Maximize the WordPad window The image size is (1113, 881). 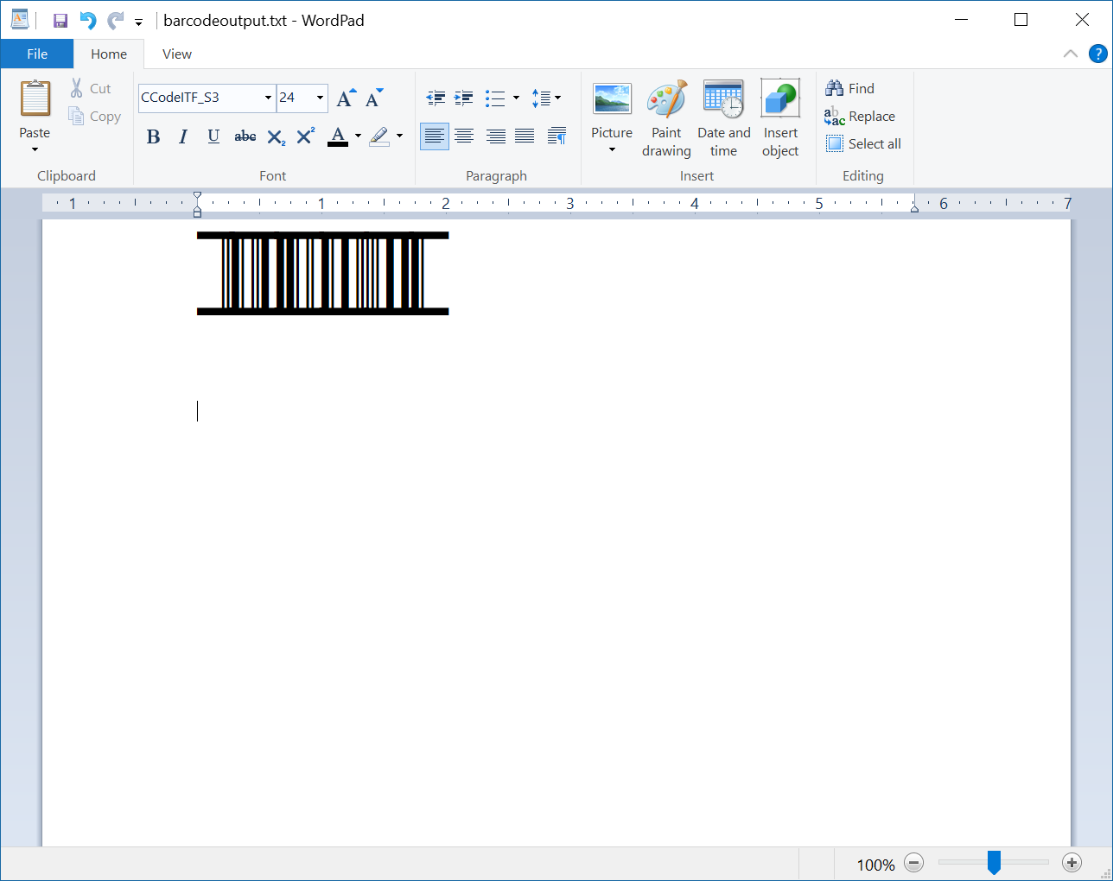coord(1021,20)
